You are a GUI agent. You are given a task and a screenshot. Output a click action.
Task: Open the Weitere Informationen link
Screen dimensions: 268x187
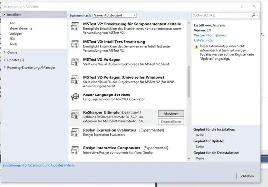pyautogui.click(x=210, y=35)
